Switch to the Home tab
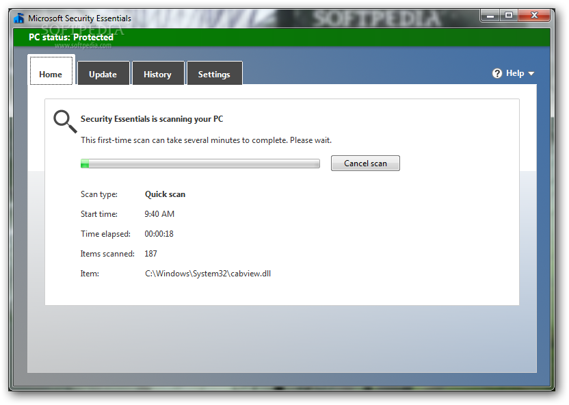This screenshot has height=405, width=569. [x=51, y=70]
